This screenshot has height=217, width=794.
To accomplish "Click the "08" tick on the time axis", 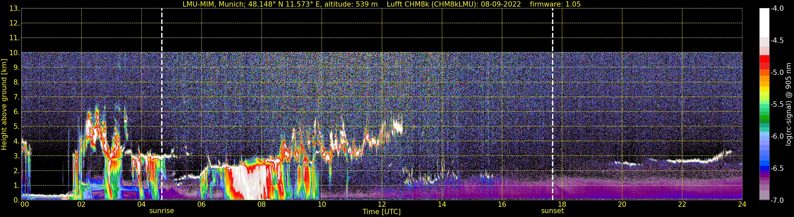I will pos(262,204).
